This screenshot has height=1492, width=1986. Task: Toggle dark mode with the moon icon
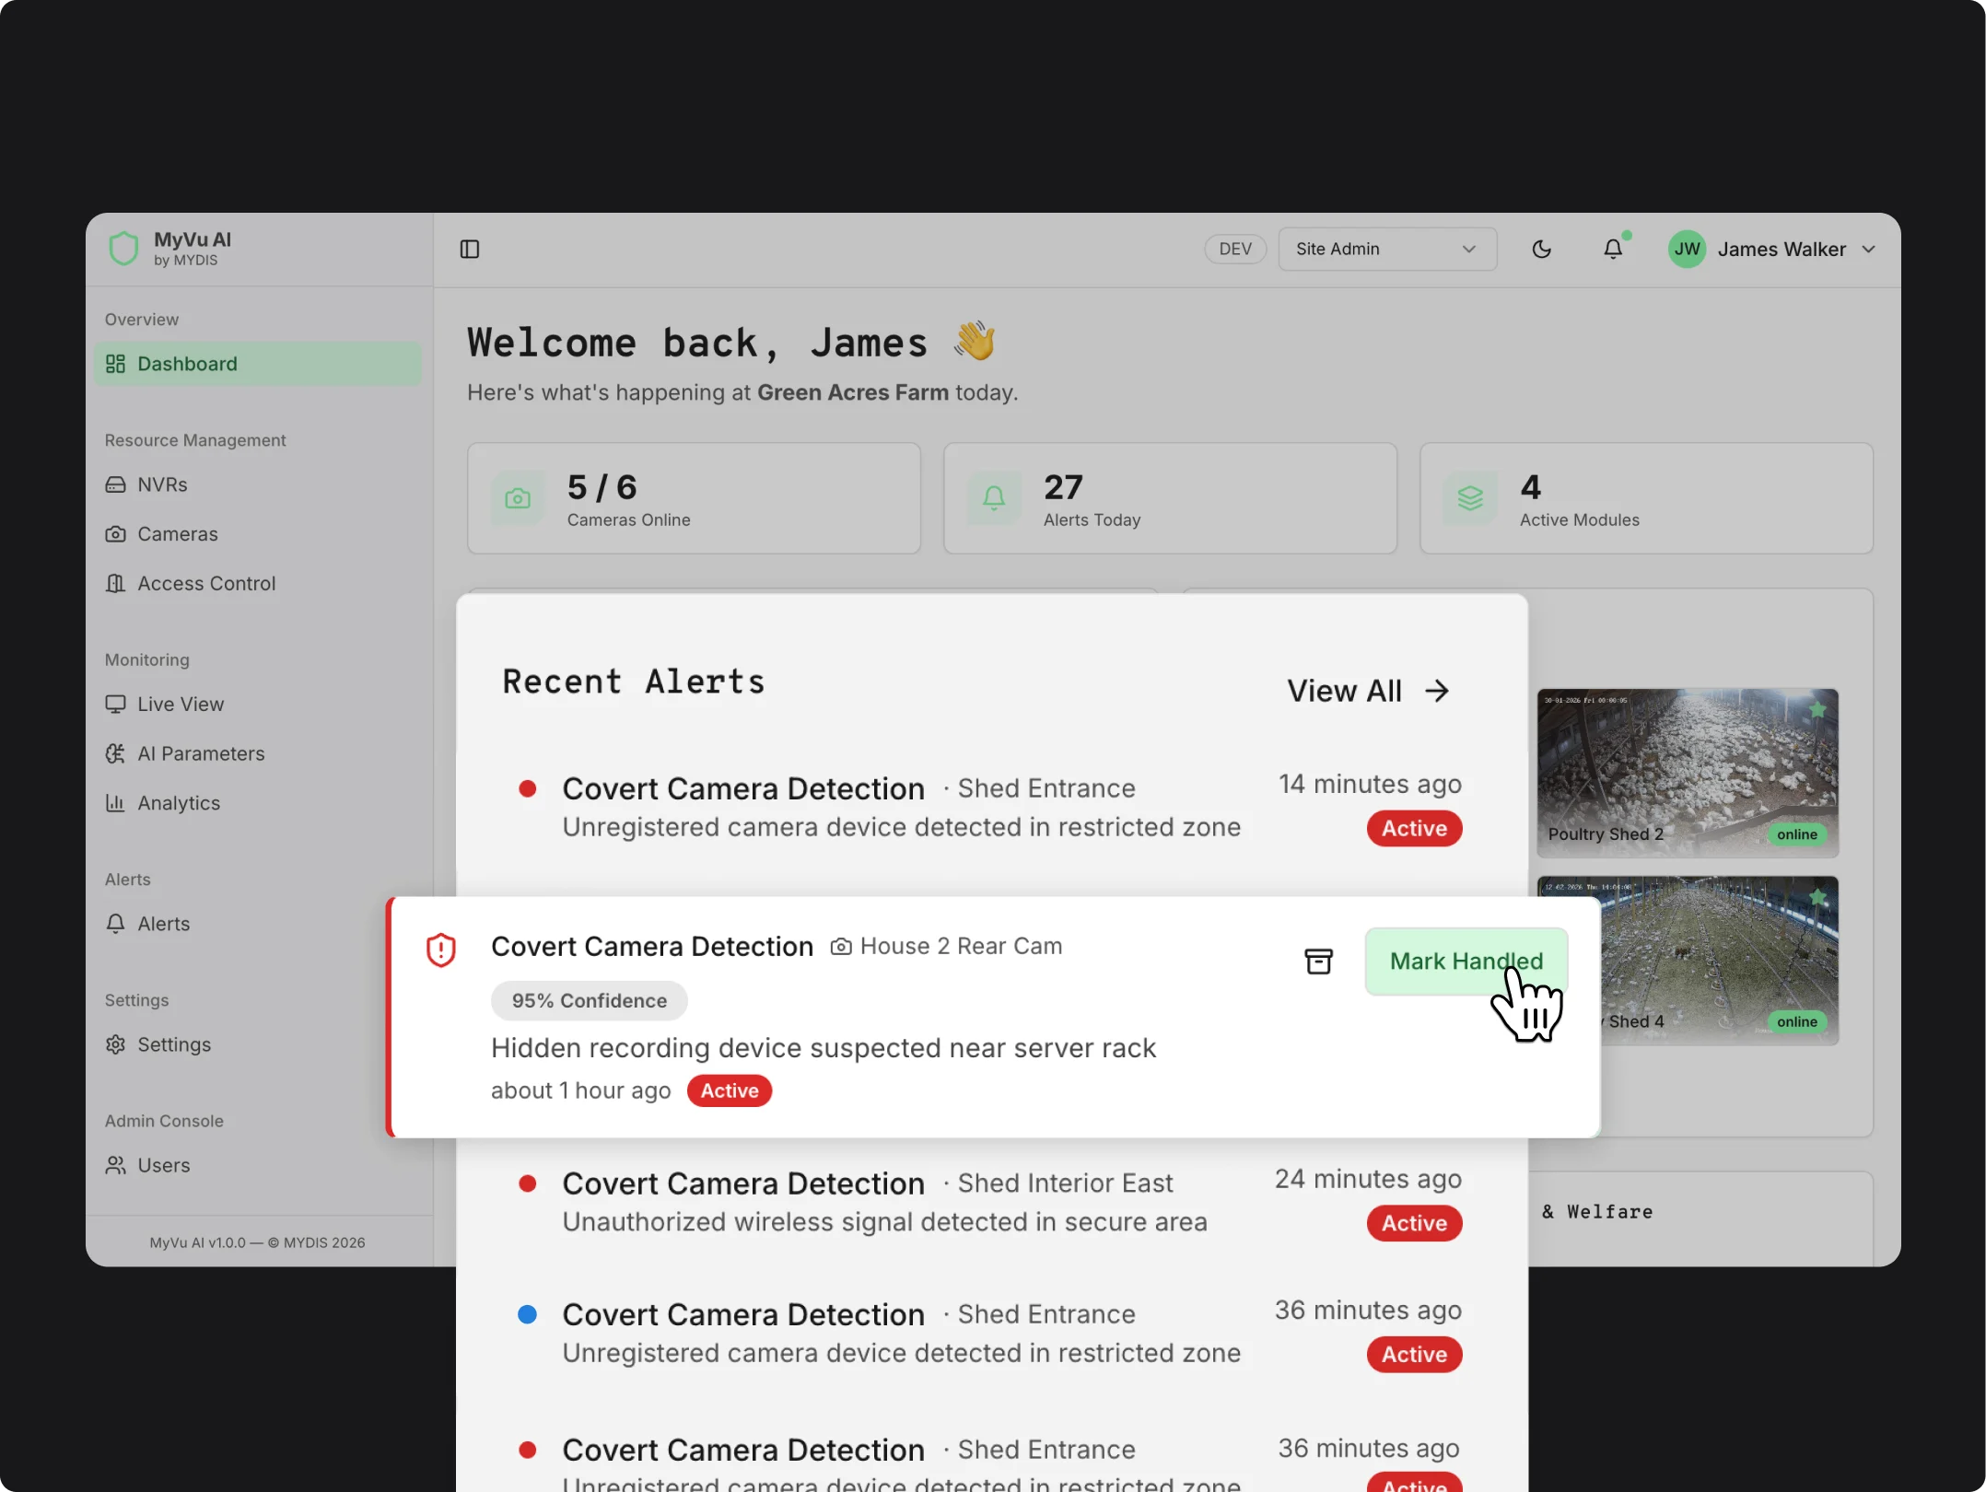click(x=1542, y=249)
